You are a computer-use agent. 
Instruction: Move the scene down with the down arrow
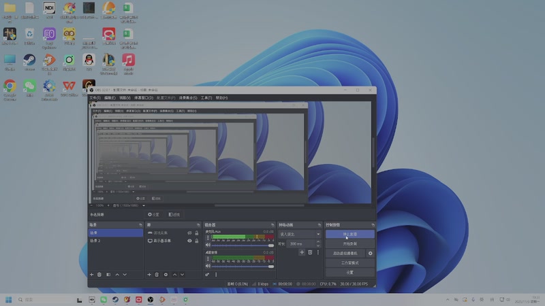[125, 275]
